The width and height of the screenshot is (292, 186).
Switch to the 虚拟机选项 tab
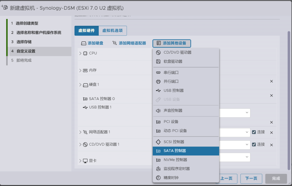tap(113, 31)
